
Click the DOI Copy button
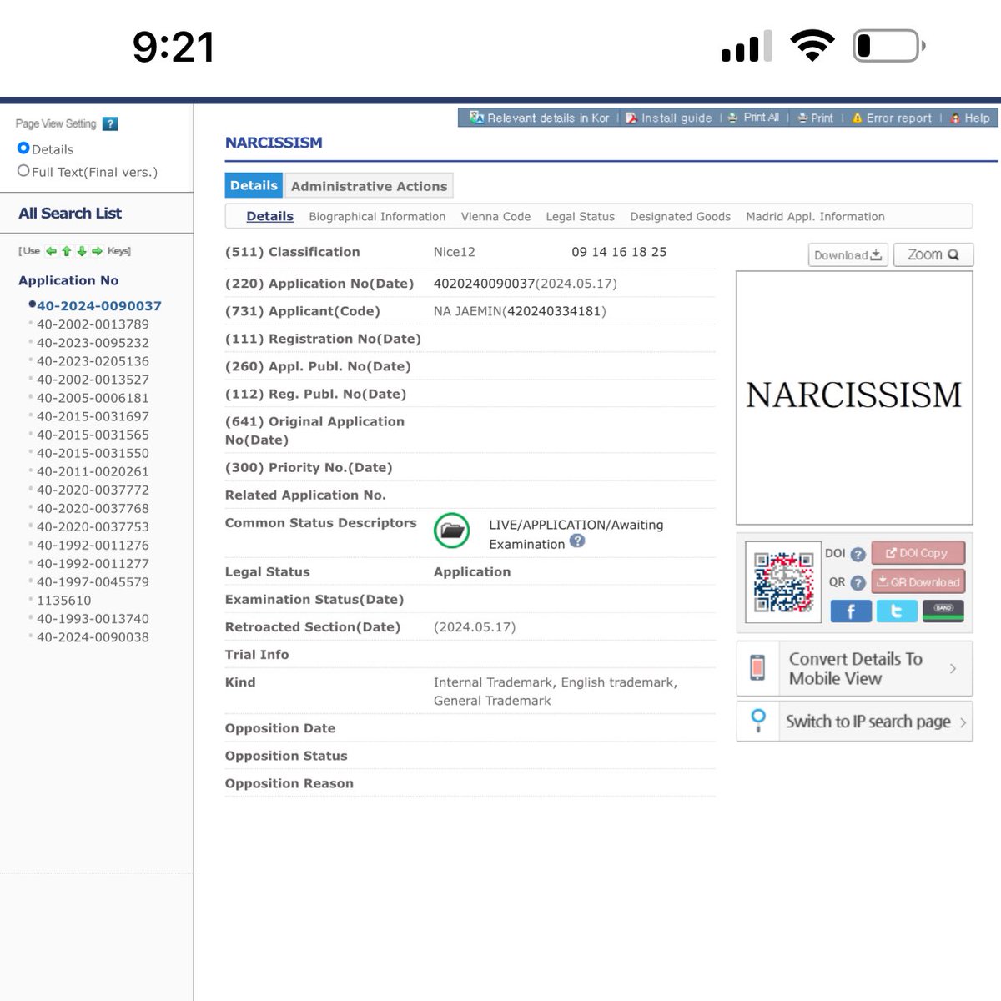(918, 552)
